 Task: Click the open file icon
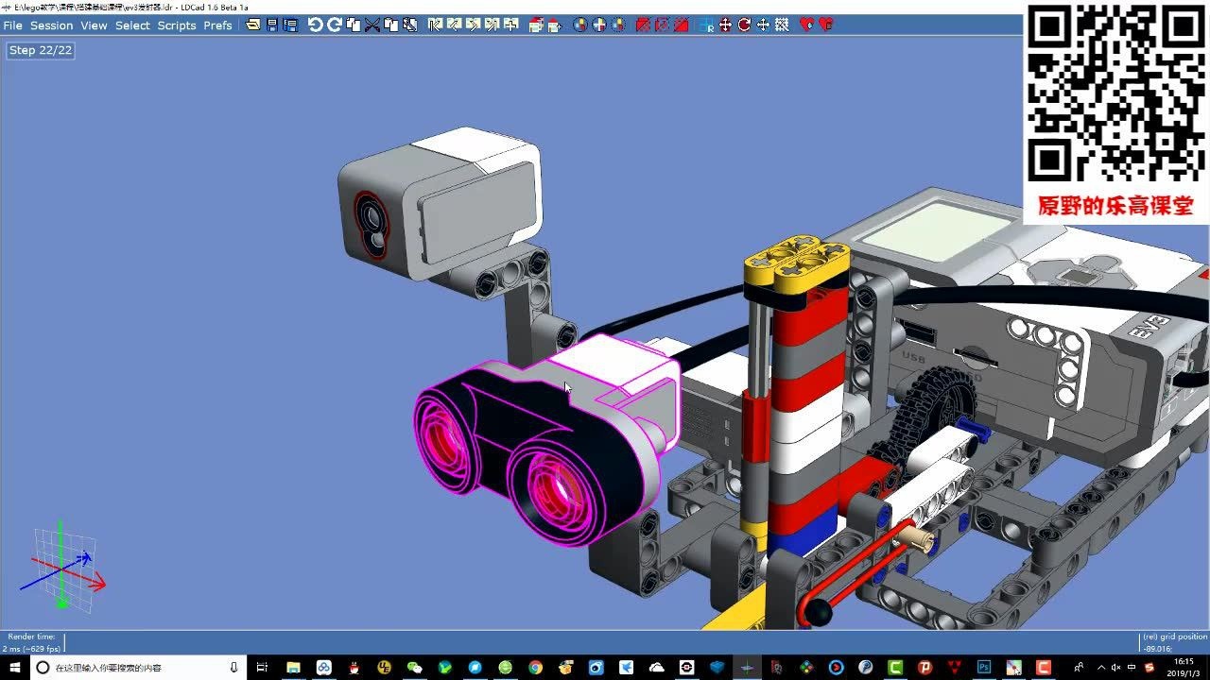253,25
